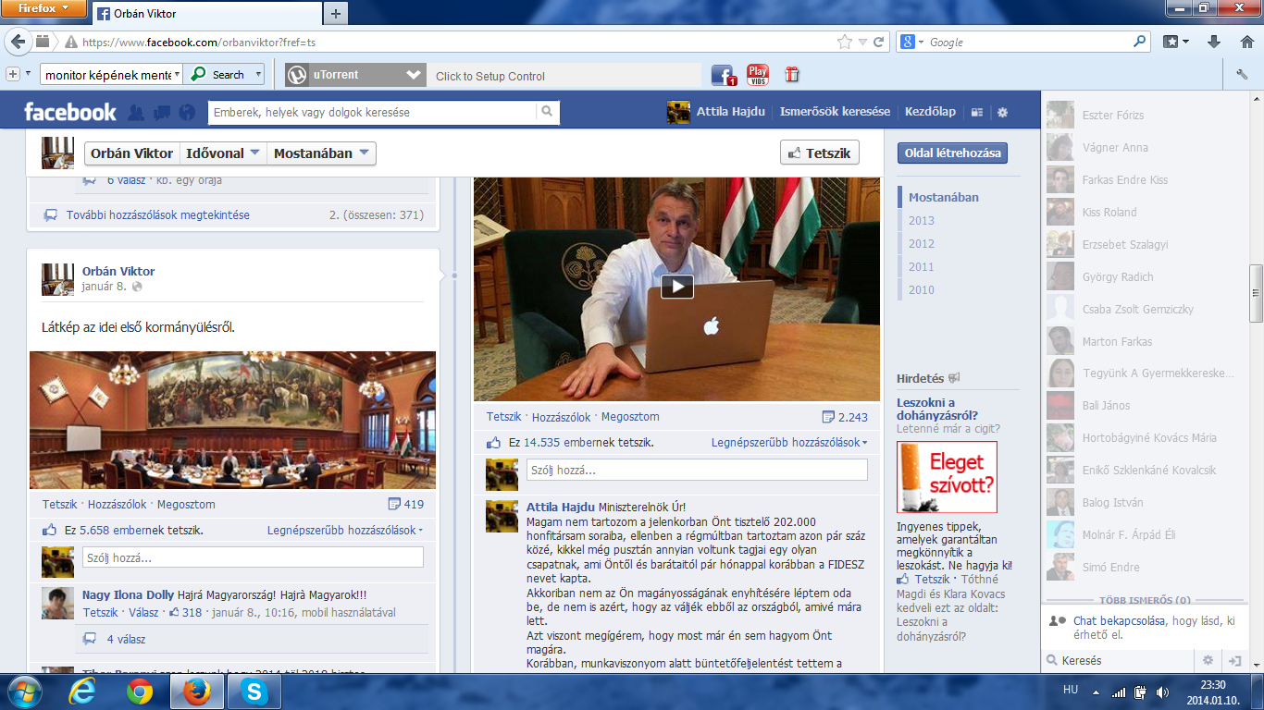Go to Kezdőlap

tap(930, 112)
